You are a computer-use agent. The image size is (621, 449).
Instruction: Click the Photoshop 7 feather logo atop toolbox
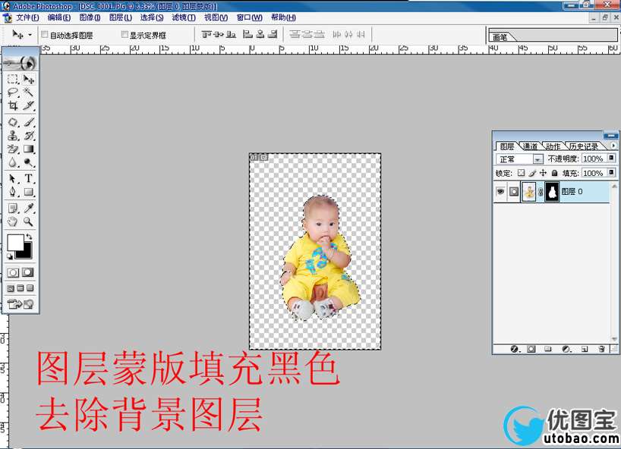[x=20, y=62]
